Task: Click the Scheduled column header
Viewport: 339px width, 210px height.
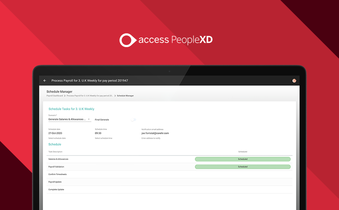Action: click(x=243, y=152)
